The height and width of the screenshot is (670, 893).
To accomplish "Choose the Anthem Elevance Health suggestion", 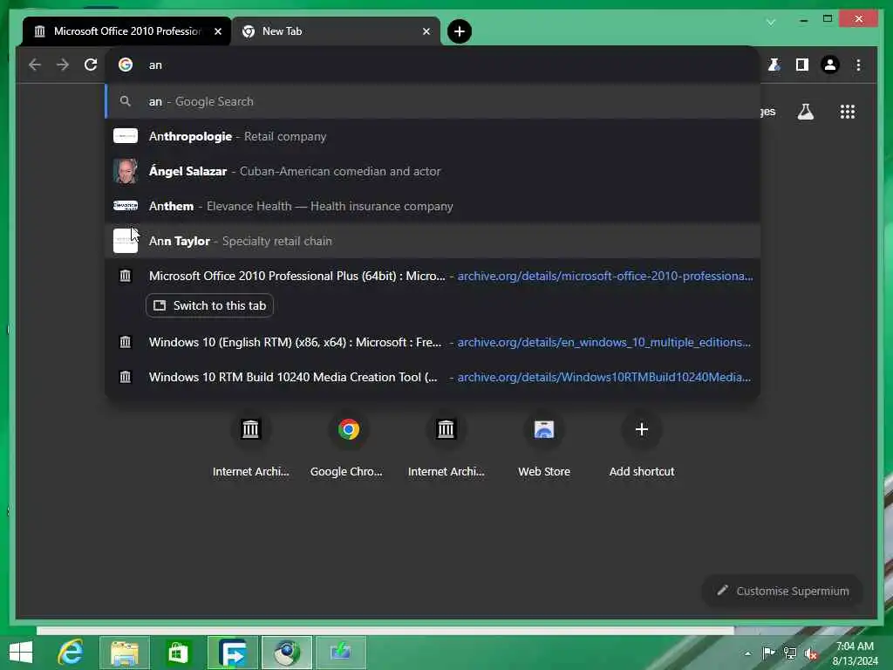I will click(x=433, y=206).
